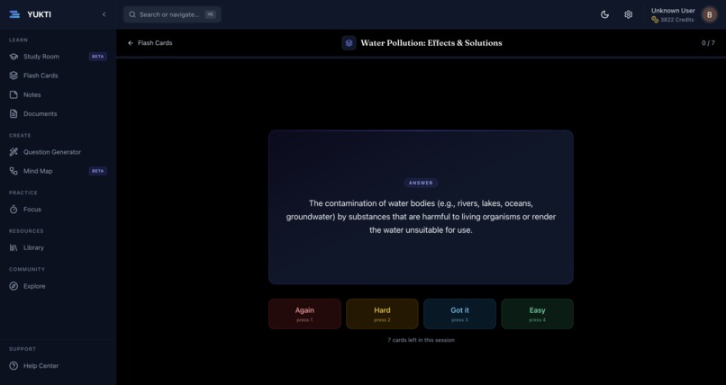Viewport: 726px width, 385px height.
Task: Open the Library resource
Action: pos(58,247)
